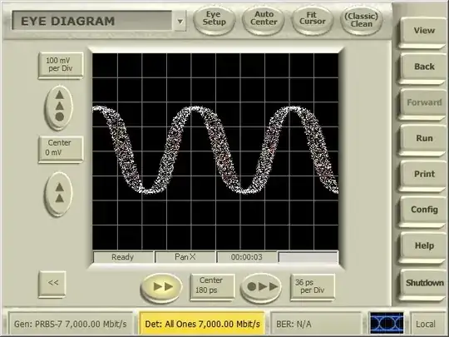Expand the EYE DIAGRAM dropdown arrow
This screenshot has width=449, height=337.
pos(180,21)
